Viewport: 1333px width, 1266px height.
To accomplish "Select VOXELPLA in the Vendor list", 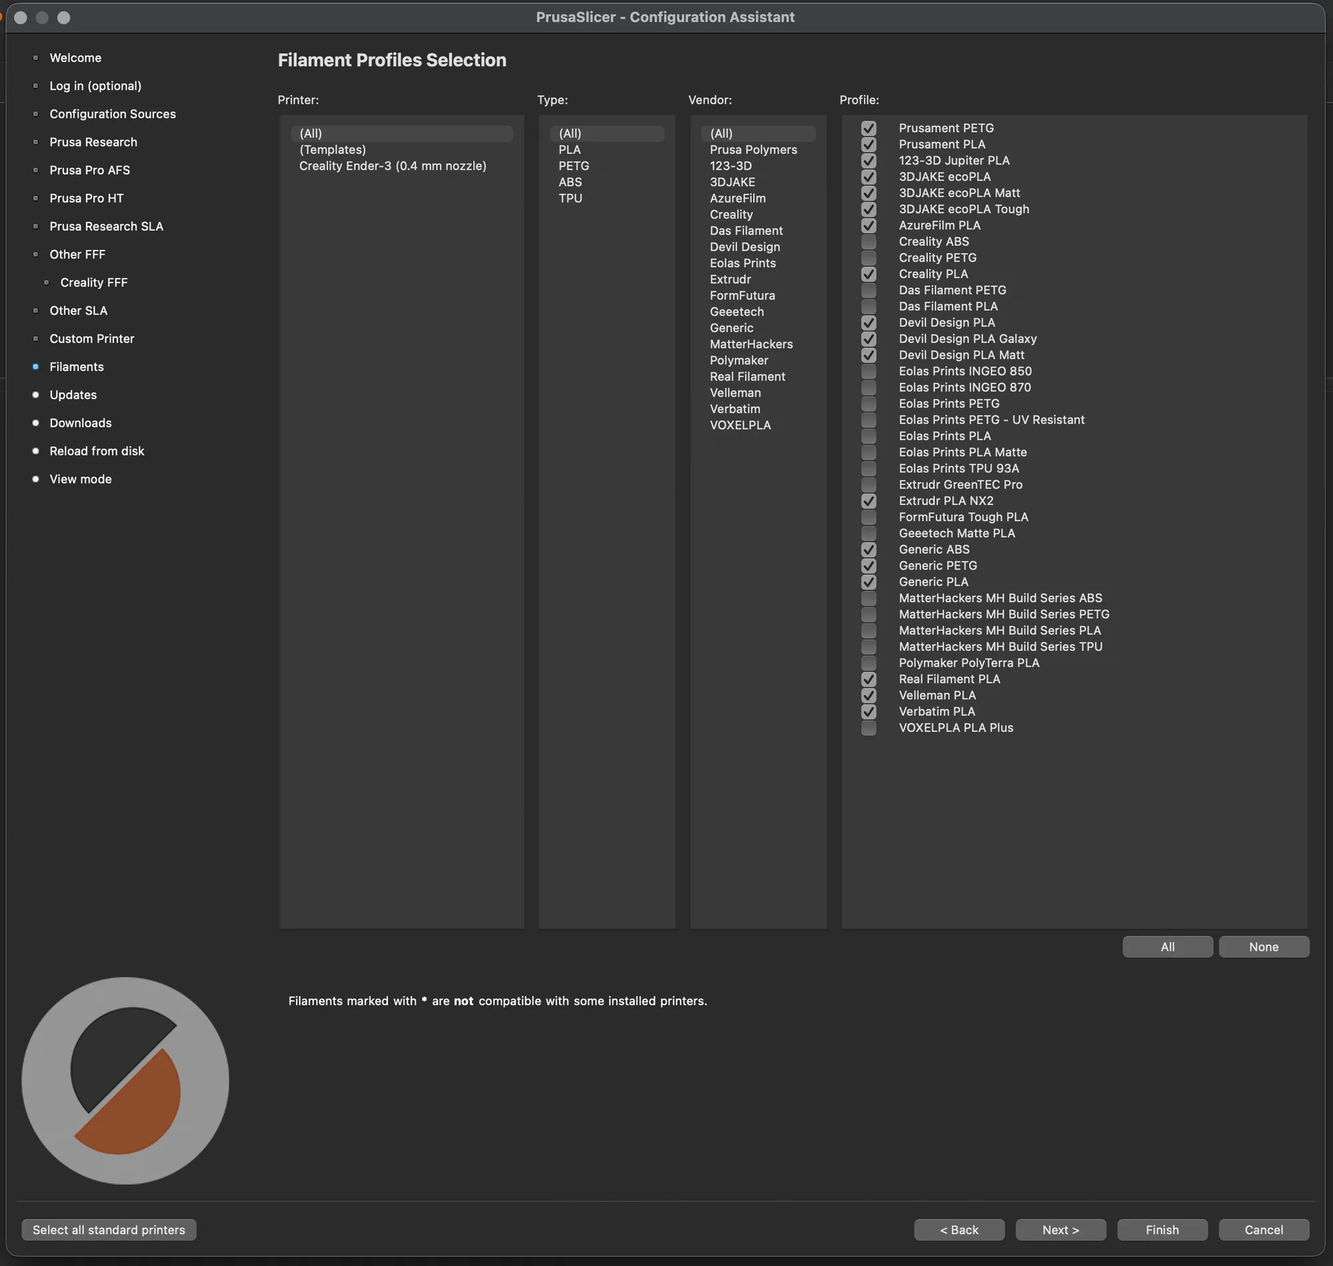I will pos(740,425).
